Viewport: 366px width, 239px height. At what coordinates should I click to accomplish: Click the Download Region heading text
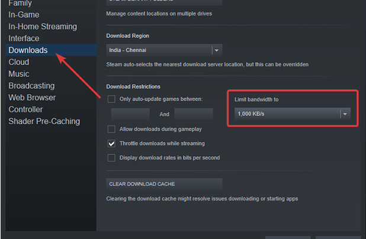pyautogui.click(x=128, y=36)
